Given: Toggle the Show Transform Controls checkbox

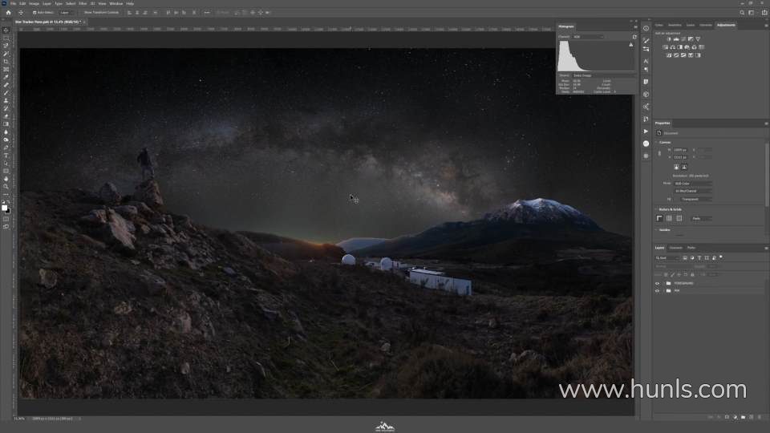Looking at the screenshot, I should click(81, 12).
